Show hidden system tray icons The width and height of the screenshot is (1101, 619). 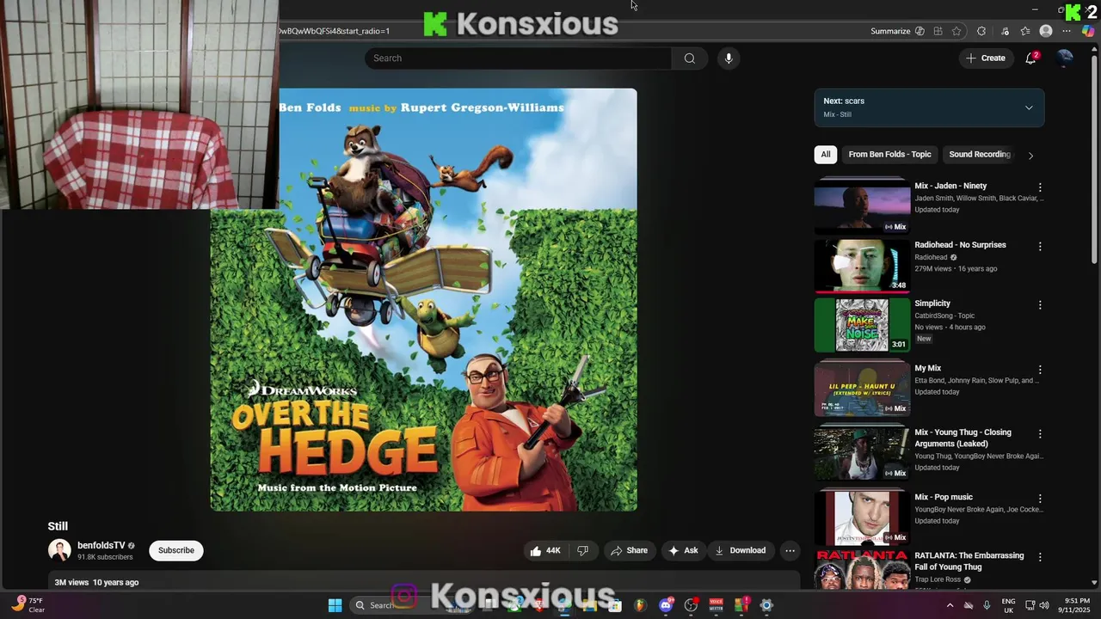(950, 605)
